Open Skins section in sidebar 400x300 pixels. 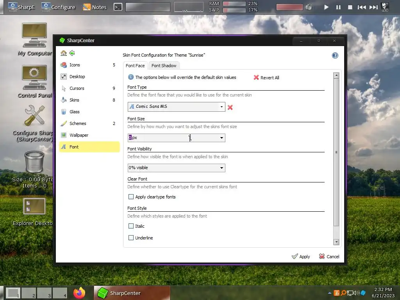(x=89, y=100)
